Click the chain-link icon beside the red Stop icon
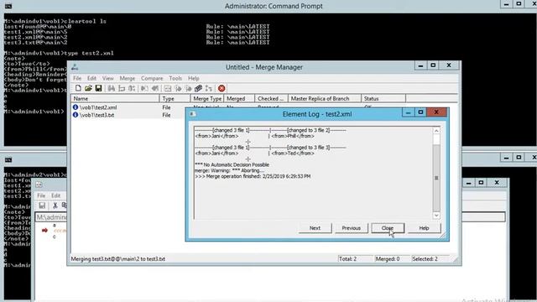The height and width of the screenshot is (302, 537). coord(198,88)
